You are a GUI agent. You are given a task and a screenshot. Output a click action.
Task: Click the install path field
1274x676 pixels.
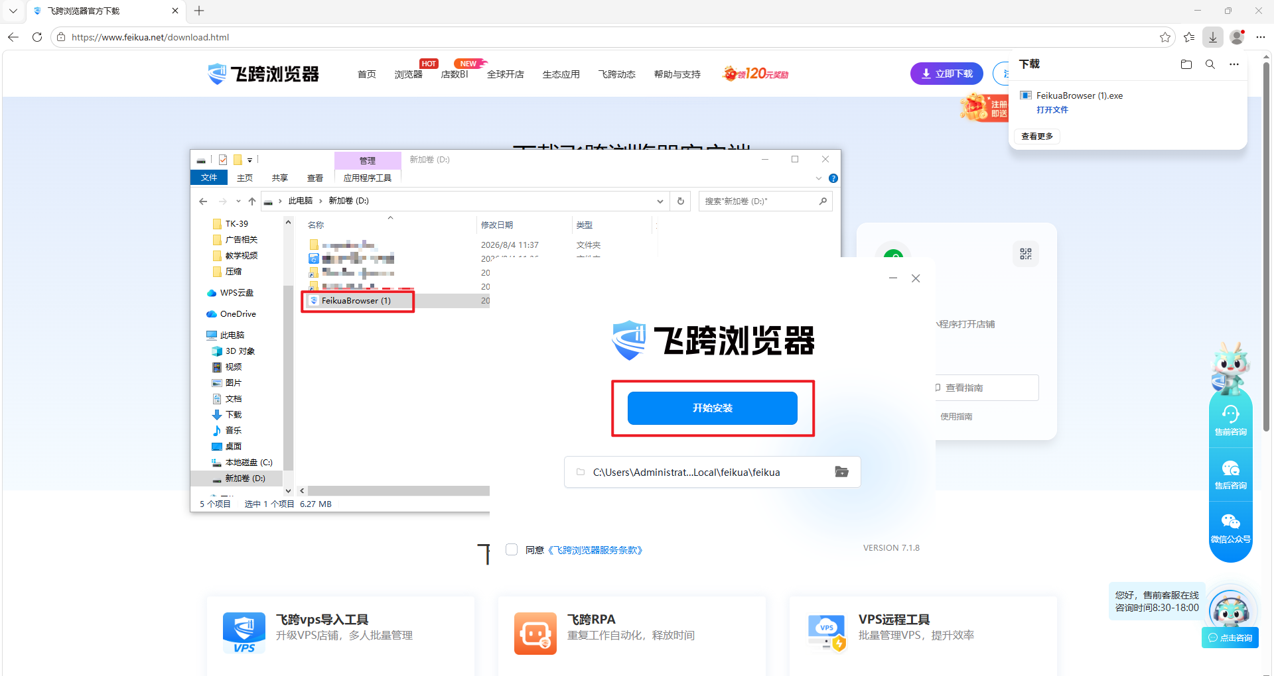(x=712, y=472)
